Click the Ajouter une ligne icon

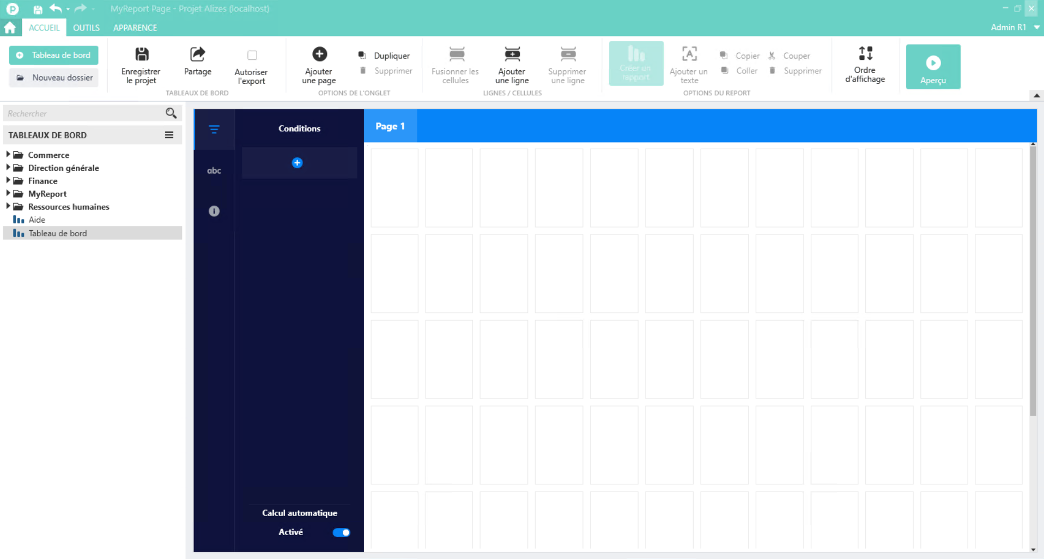point(512,54)
